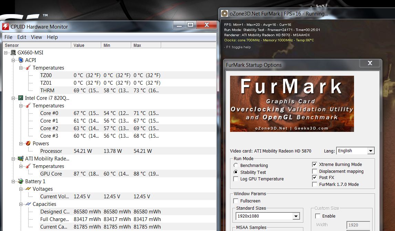Click the 'Video card: ATI Mobility Radeon HD 5870' text

(271, 151)
